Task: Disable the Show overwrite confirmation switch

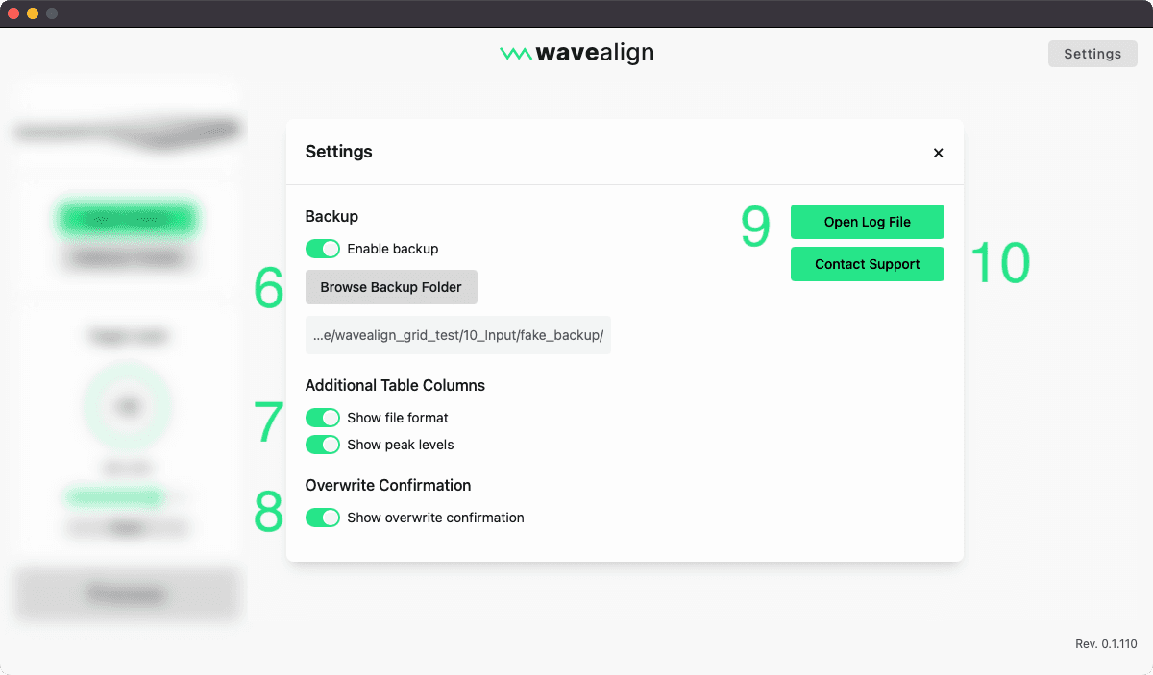Action: (x=323, y=518)
